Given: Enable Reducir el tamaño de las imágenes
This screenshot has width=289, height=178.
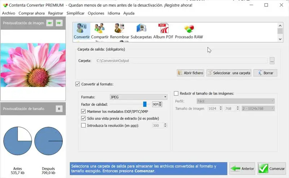Looking at the screenshot, I should 176,93.
